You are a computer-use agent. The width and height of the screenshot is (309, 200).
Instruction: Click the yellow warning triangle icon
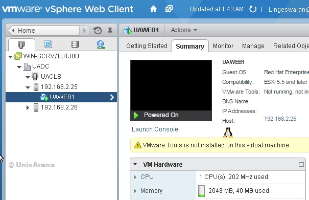[138, 145]
